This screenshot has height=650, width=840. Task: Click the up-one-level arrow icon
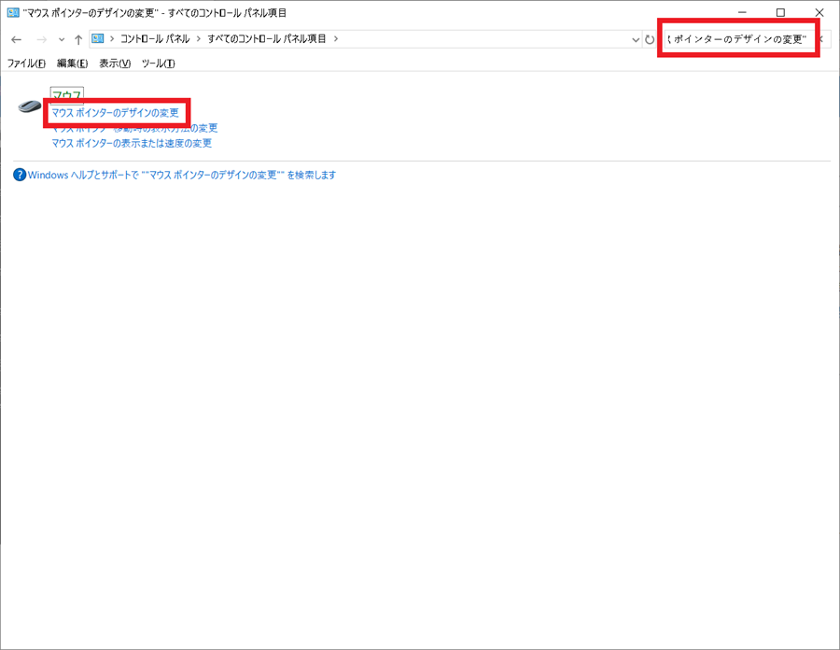pos(79,39)
